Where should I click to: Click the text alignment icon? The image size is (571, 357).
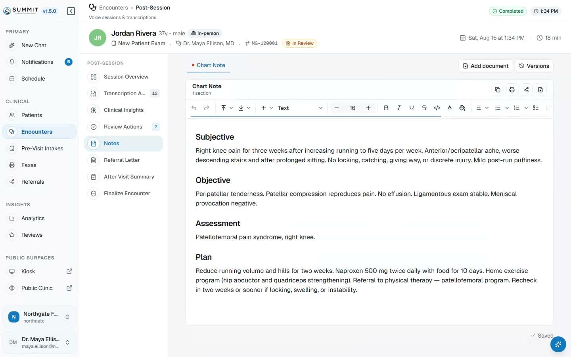[x=479, y=108]
